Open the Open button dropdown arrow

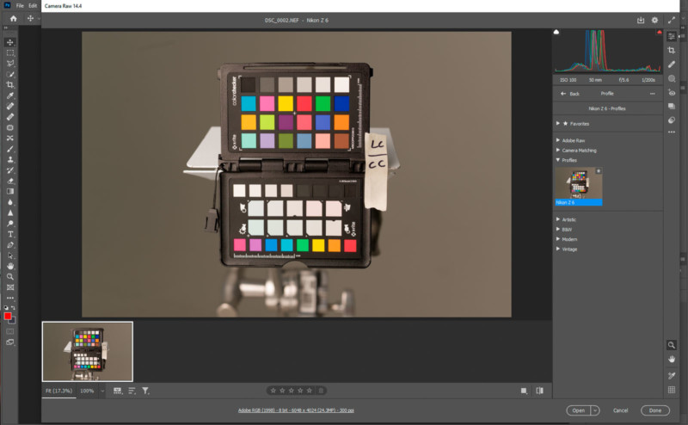click(x=595, y=410)
